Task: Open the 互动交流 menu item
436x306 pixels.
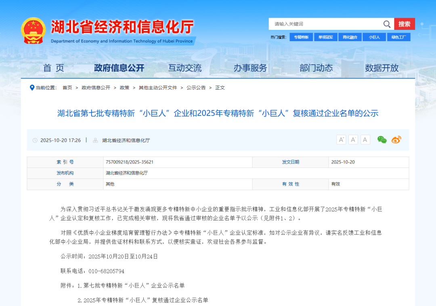Action: pos(185,68)
